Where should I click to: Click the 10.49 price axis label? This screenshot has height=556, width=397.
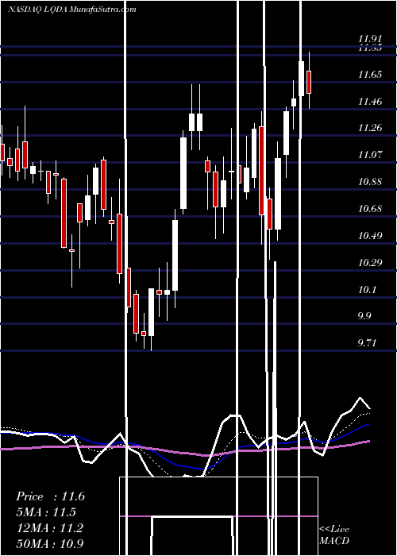coord(370,235)
